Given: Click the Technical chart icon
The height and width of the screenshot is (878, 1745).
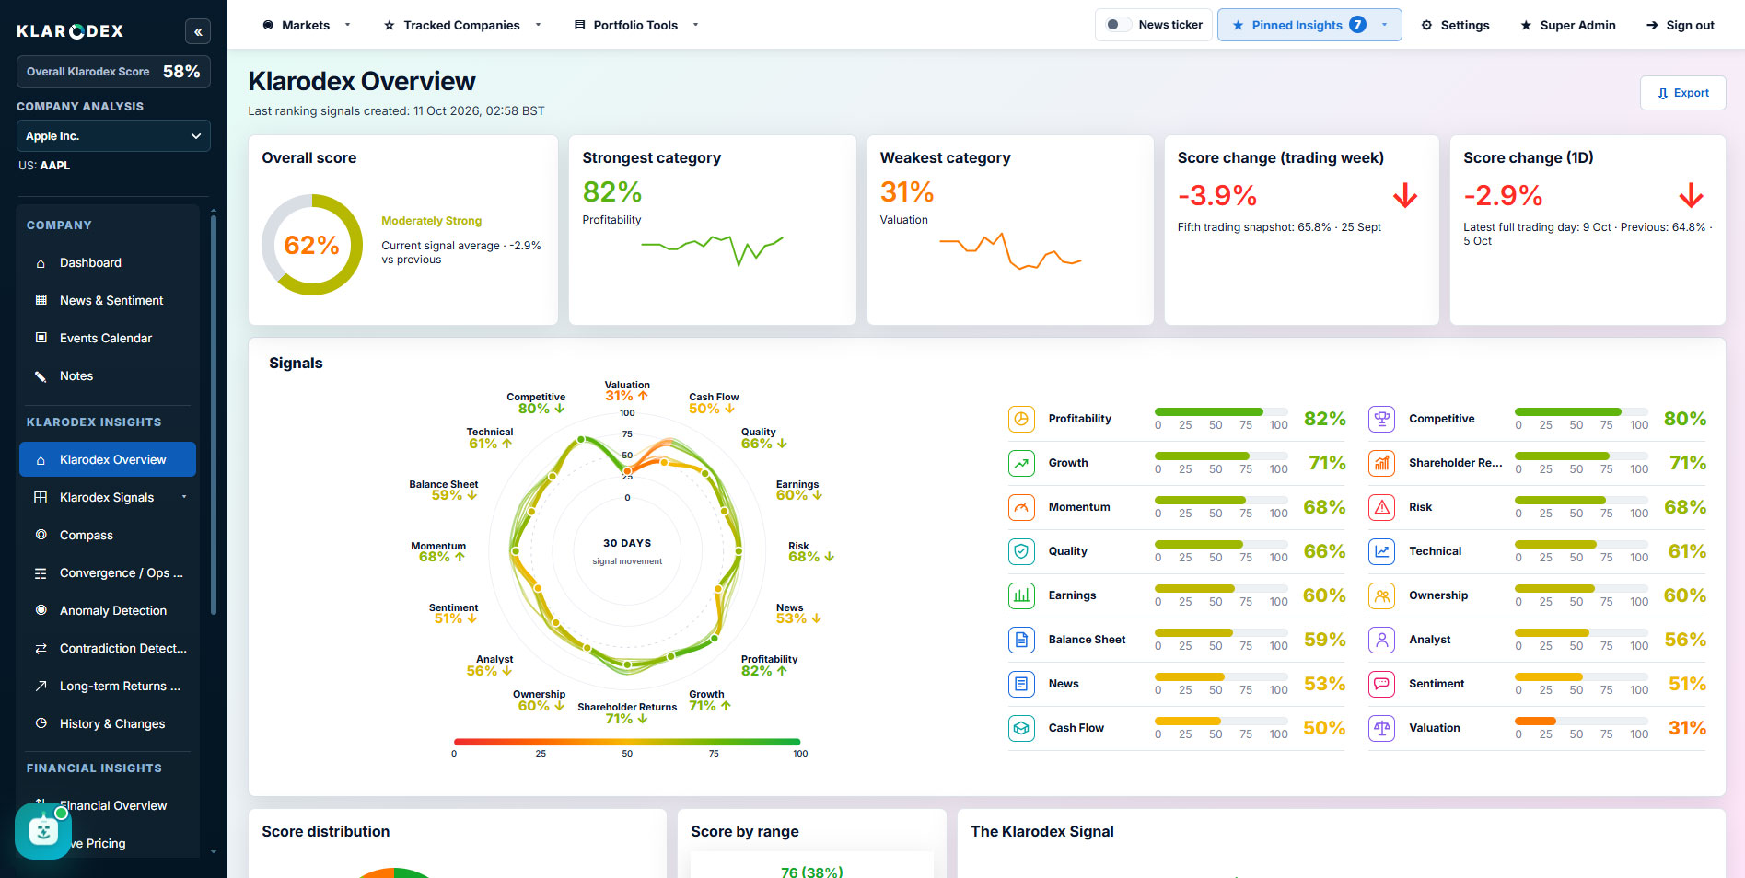Looking at the screenshot, I should [1382, 551].
